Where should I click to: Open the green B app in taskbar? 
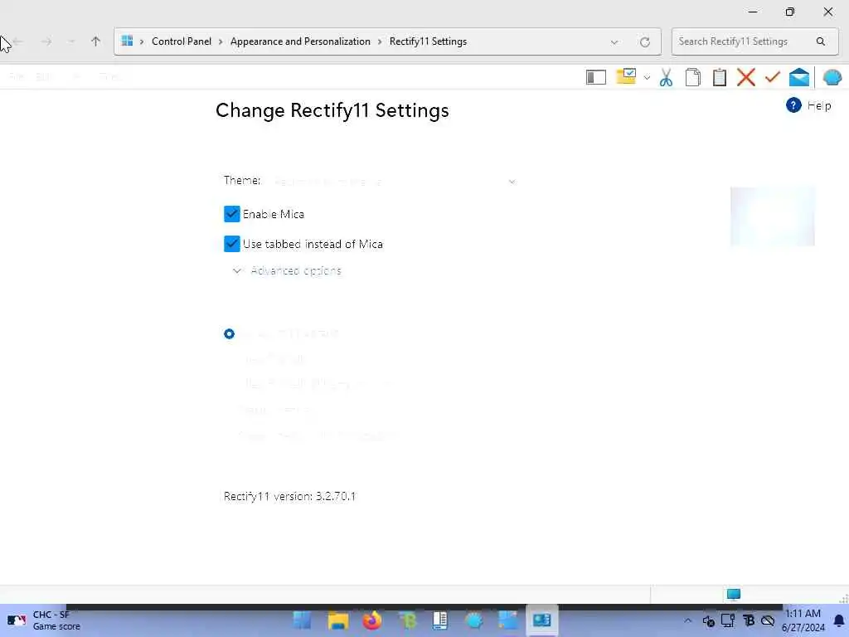coord(406,620)
